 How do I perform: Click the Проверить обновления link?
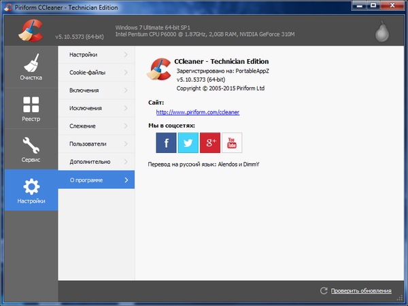[x=361, y=291]
